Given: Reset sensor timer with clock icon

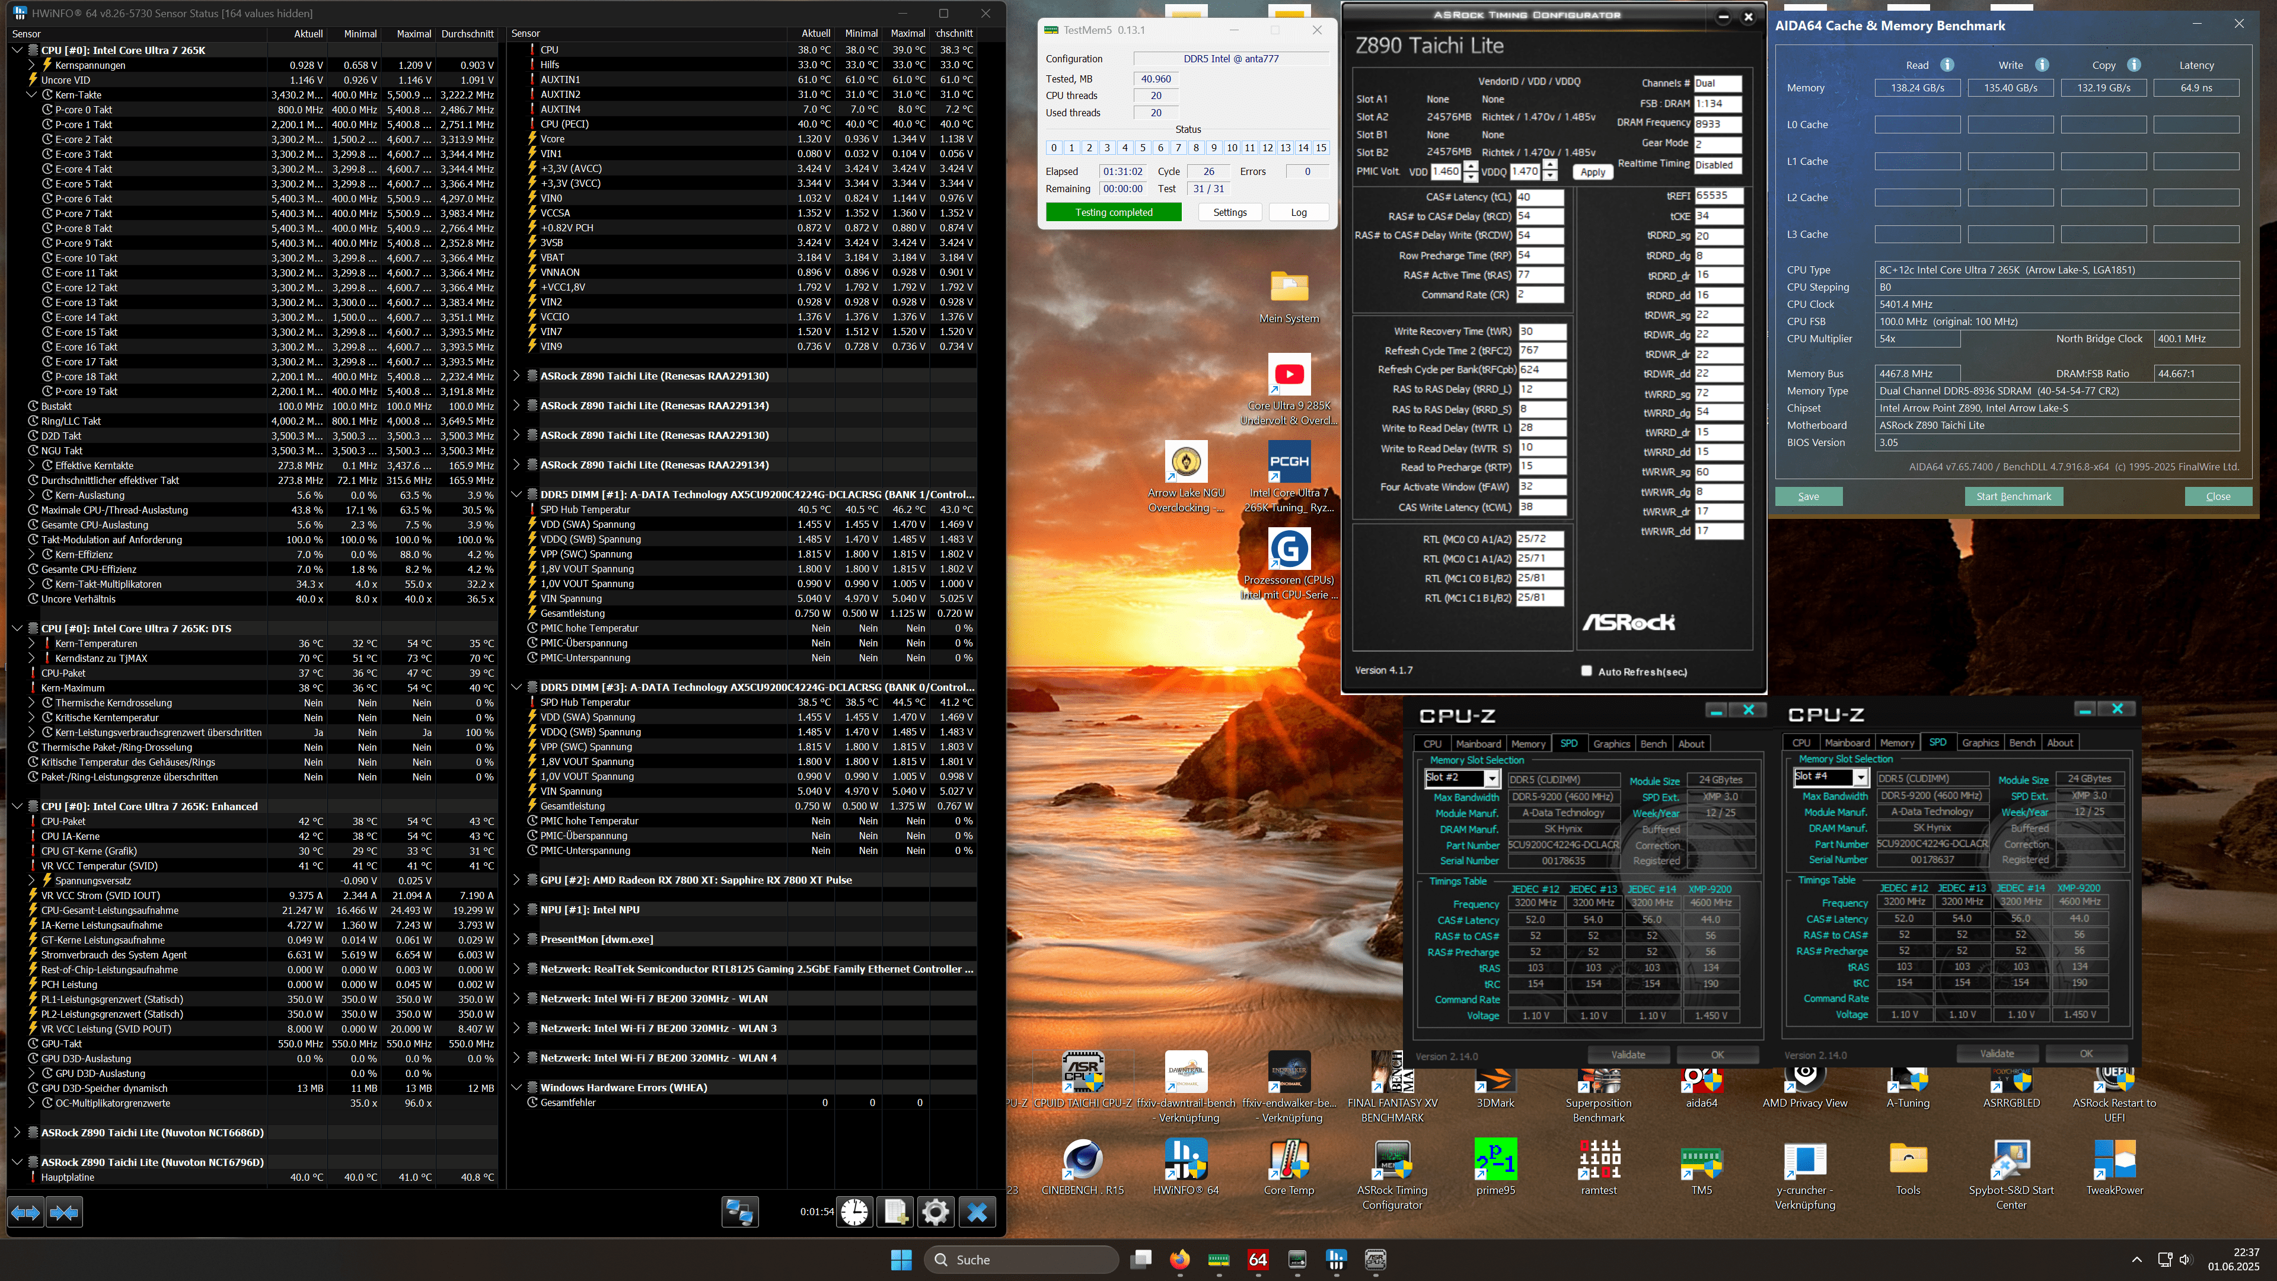Looking at the screenshot, I should click(x=854, y=1212).
